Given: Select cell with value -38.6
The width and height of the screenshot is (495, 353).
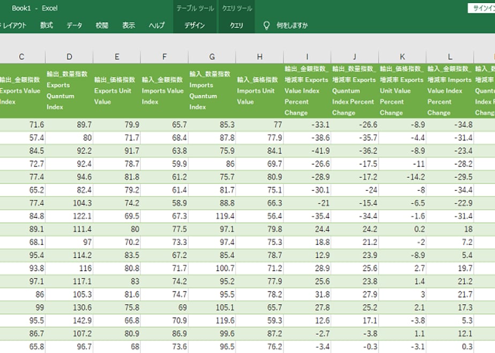Looking at the screenshot, I should point(307,138).
